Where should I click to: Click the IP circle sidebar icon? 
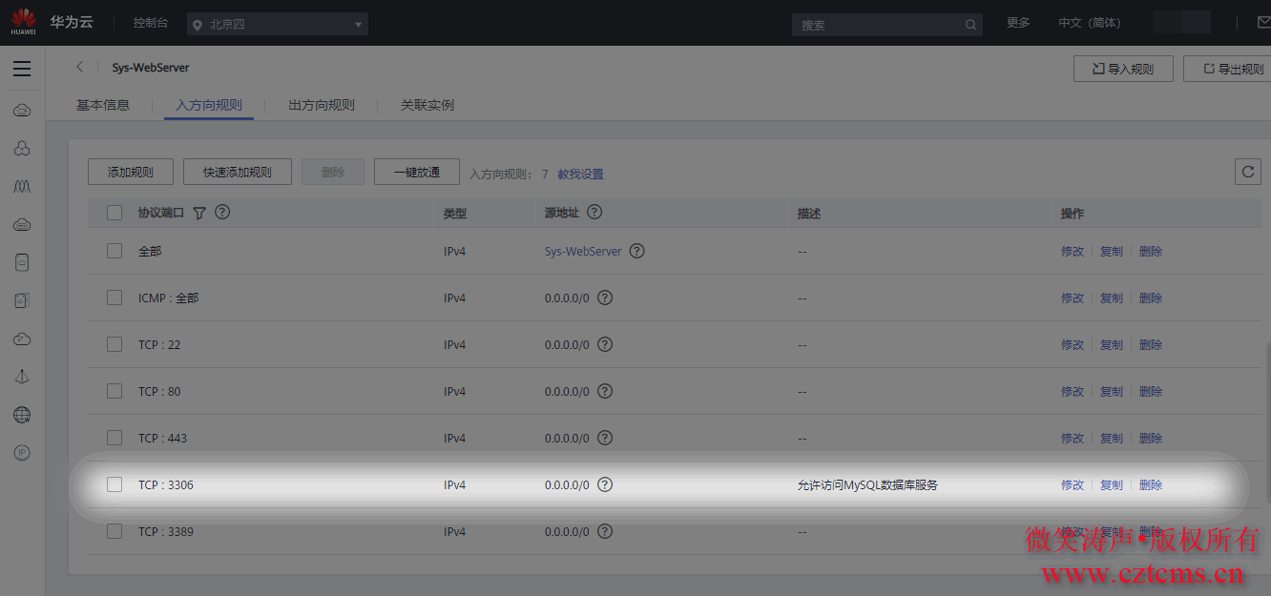(22, 452)
